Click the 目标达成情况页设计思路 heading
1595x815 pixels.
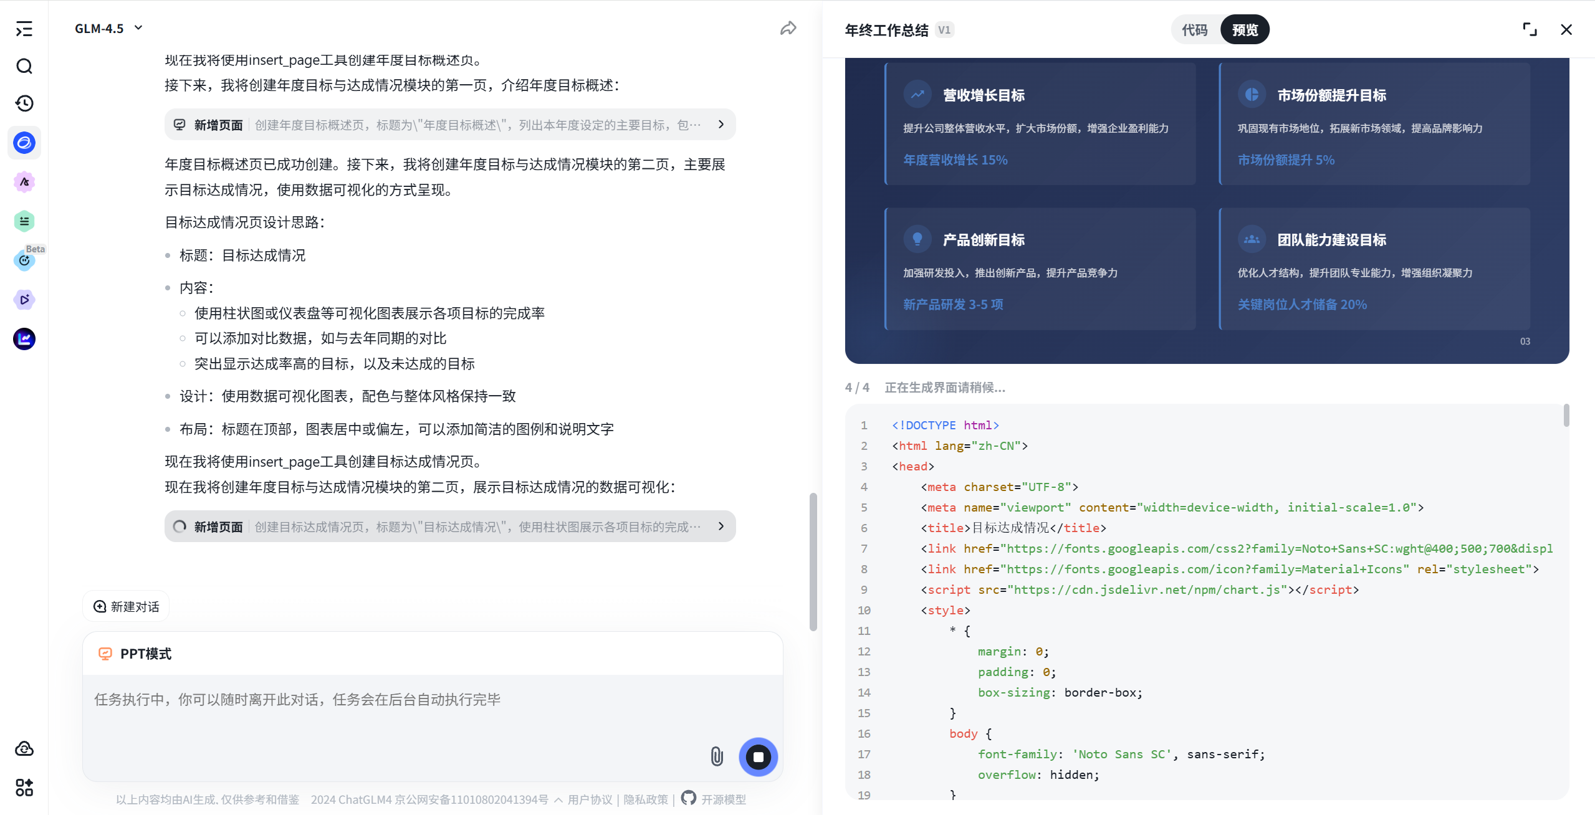tap(245, 222)
